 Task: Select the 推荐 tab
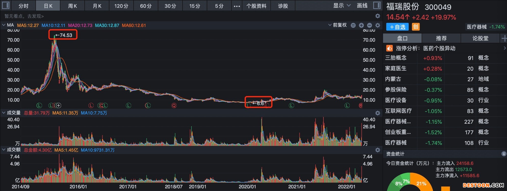click(x=441, y=39)
